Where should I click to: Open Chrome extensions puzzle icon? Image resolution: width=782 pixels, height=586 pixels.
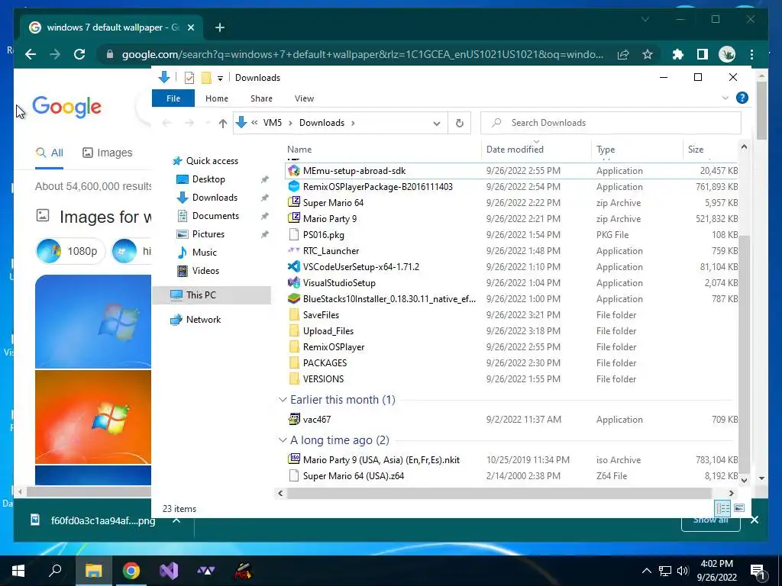[x=678, y=54]
